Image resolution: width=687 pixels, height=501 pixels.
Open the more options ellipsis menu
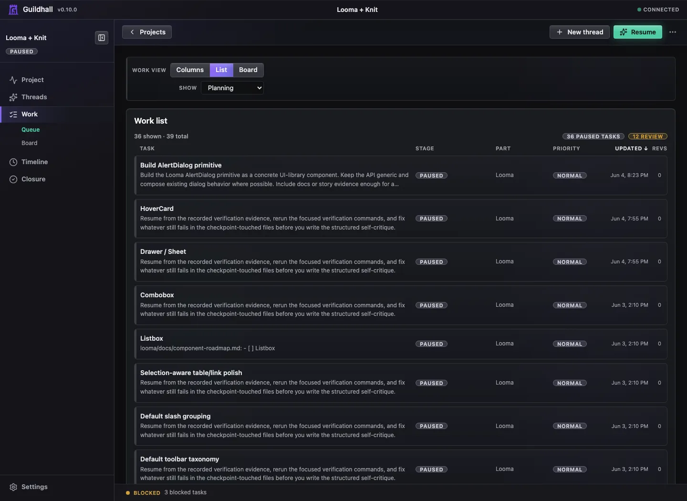673,32
